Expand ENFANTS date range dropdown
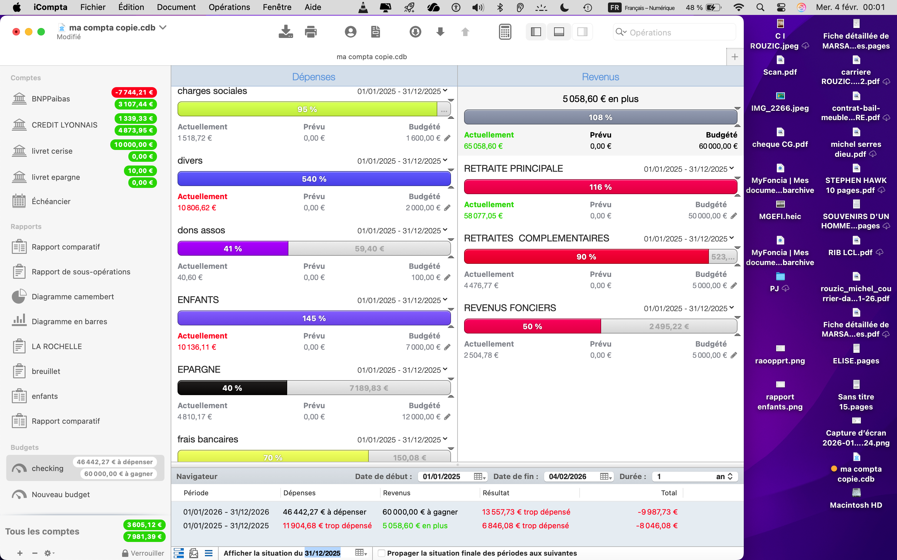 click(x=445, y=300)
